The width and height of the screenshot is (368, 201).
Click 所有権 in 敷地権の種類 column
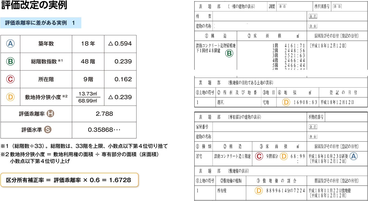[x=222, y=191]
